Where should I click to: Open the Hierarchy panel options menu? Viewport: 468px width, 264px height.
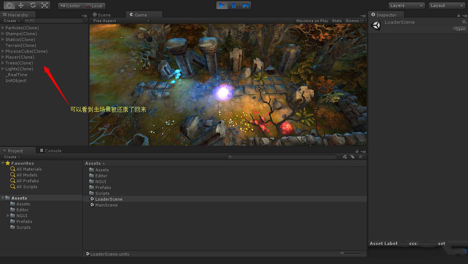84,16
